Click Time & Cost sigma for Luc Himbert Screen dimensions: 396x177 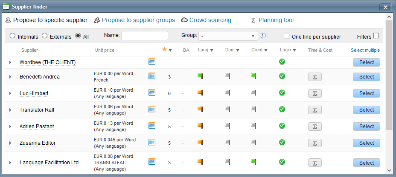[x=314, y=93]
